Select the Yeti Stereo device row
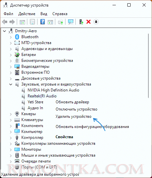 [35, 102]
